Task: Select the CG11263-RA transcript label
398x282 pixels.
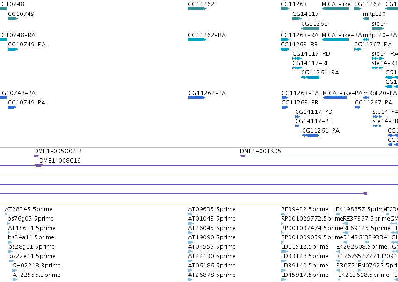Action: coord(299,35)
